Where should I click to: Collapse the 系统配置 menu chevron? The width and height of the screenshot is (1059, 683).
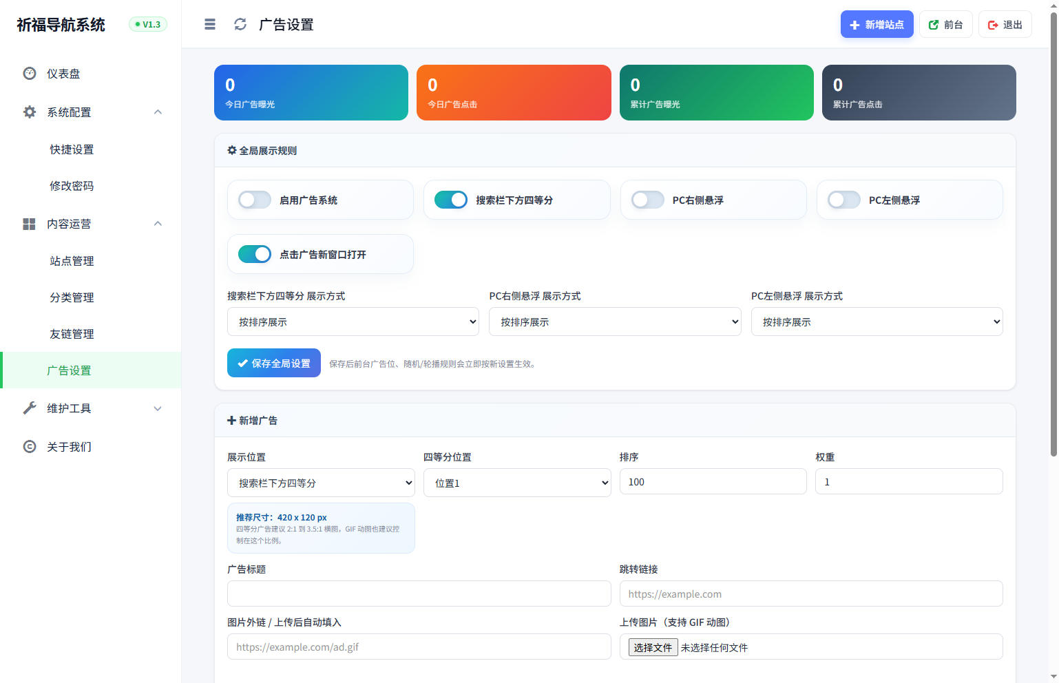click(x=158, y=112)
